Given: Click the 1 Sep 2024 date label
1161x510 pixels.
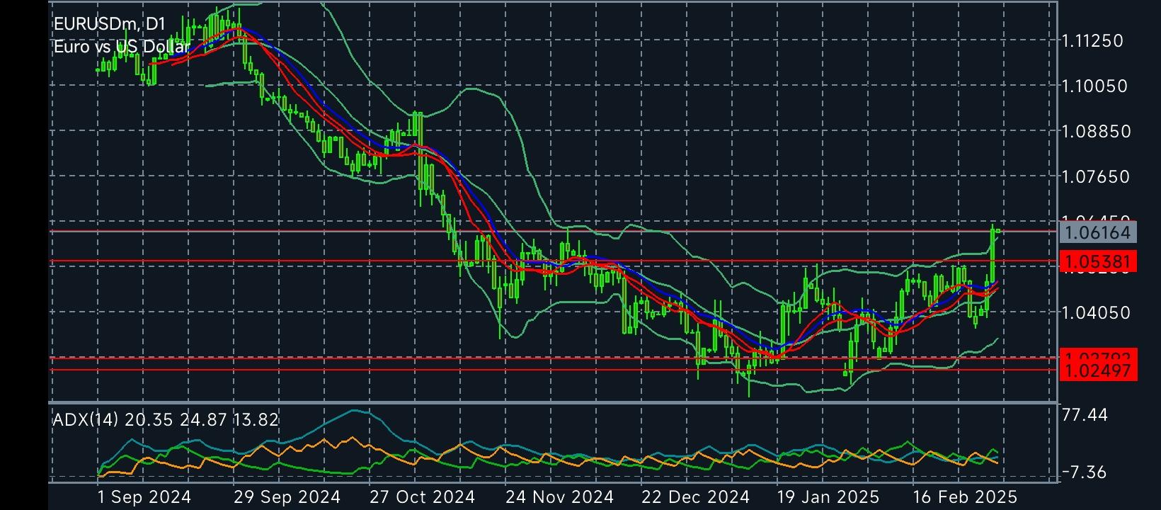Looking at the screenshot, I should point(144,497).
